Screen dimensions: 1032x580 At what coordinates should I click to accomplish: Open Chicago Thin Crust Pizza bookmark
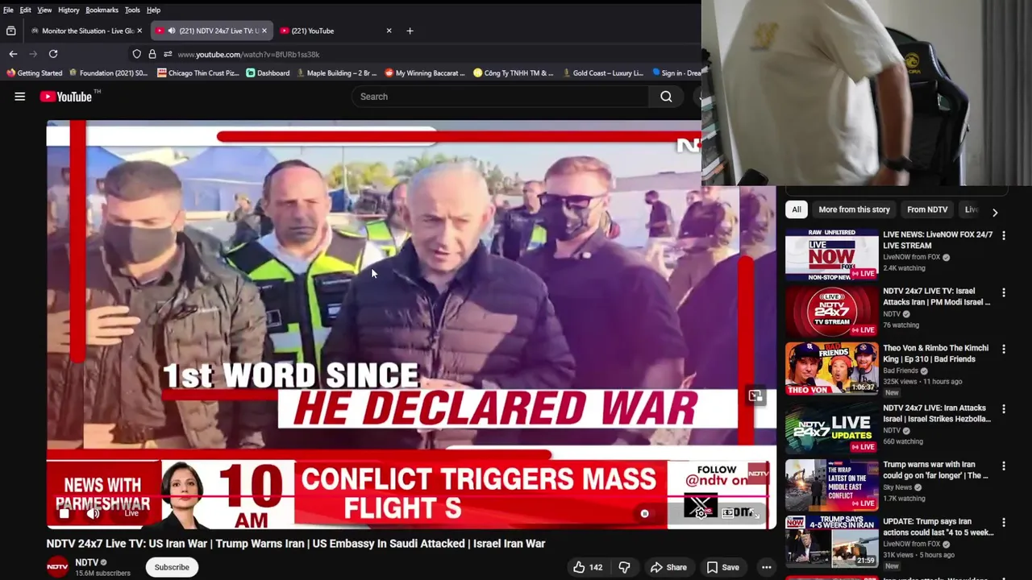point(198,73)
